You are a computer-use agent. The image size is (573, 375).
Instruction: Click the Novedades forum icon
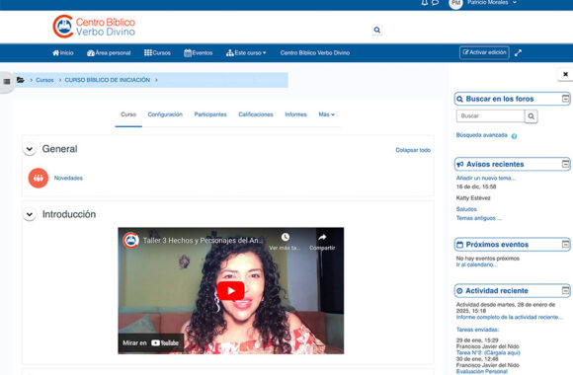(39, 179)
